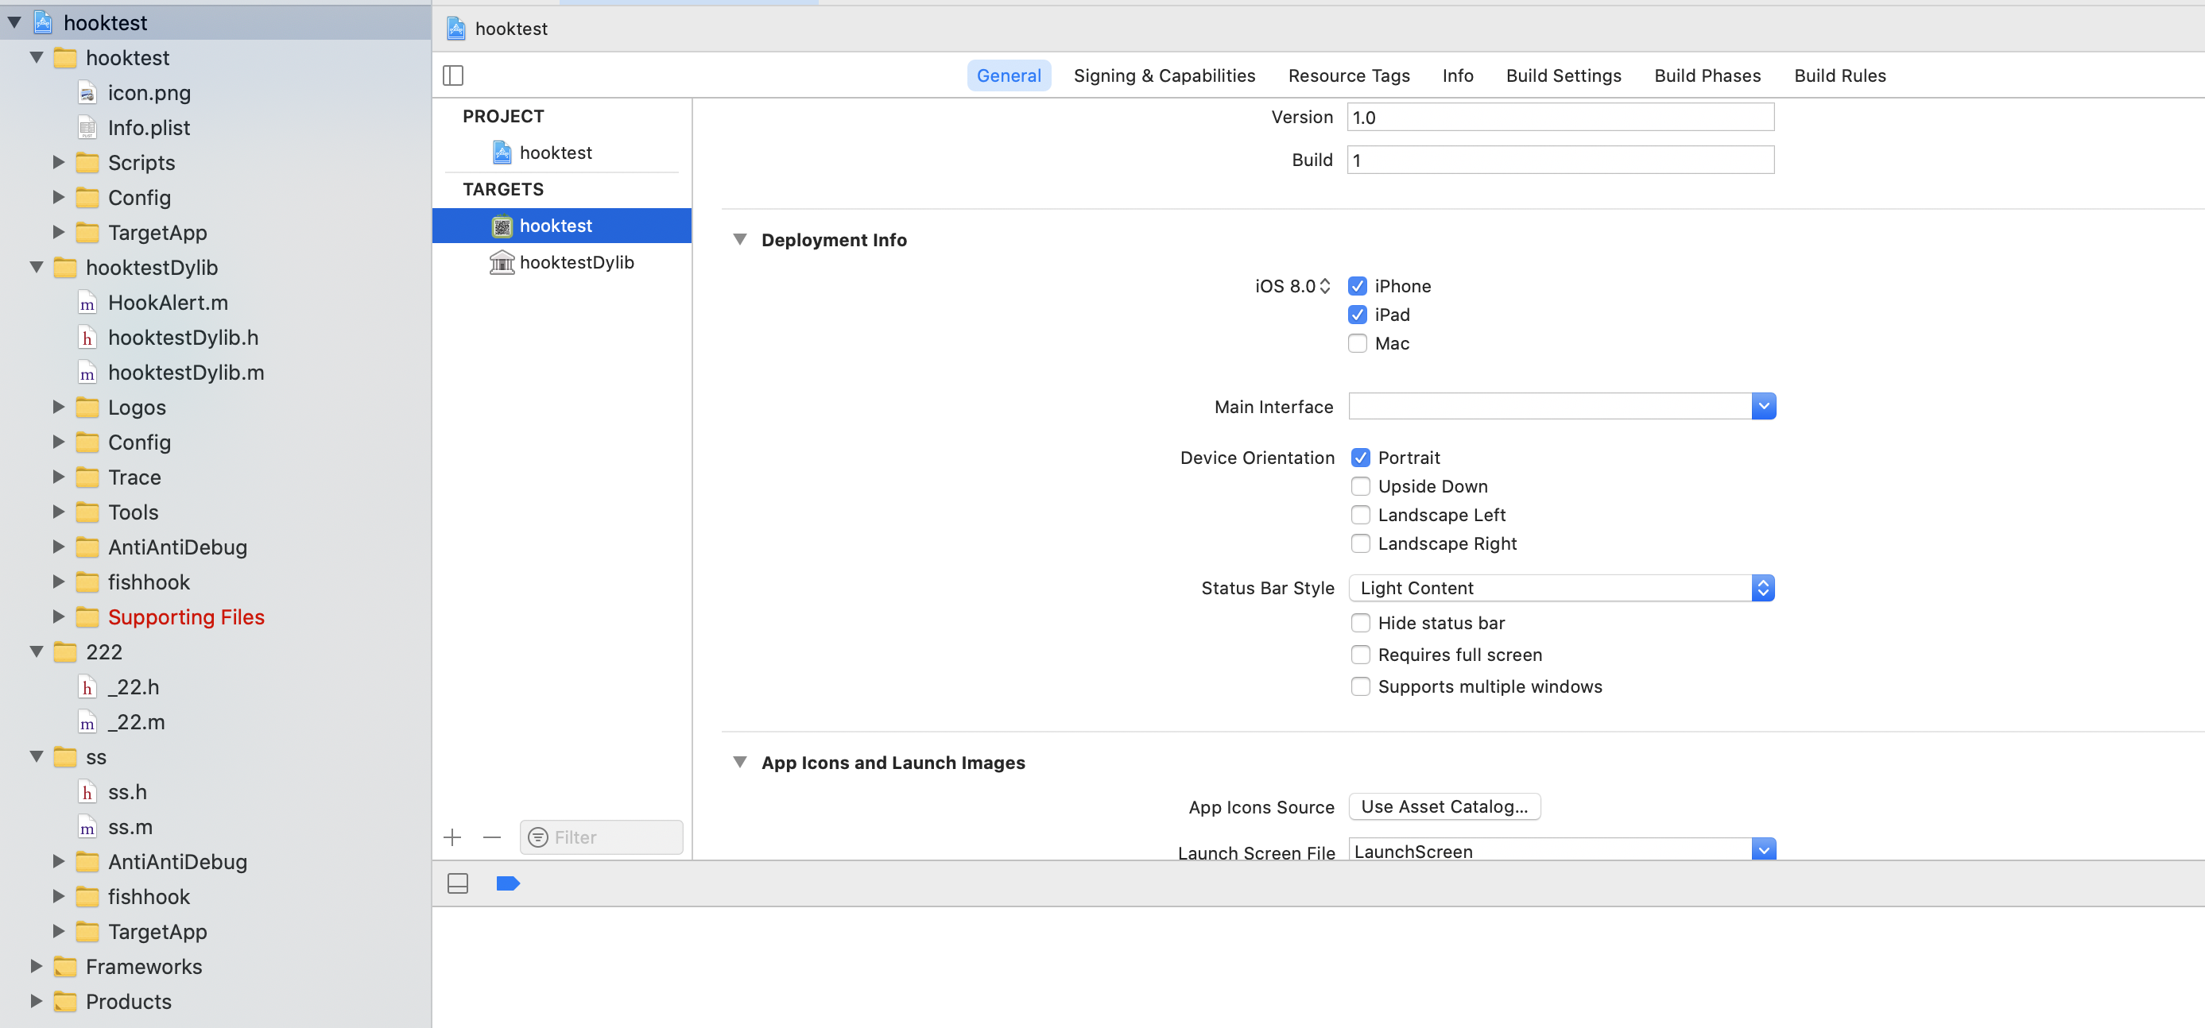2205x1028 pixels.
Task: Select _22.h header file icon
Action: pyautogui.click(x=87, y=686)
